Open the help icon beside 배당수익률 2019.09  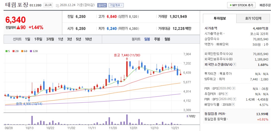pos(233,105)
